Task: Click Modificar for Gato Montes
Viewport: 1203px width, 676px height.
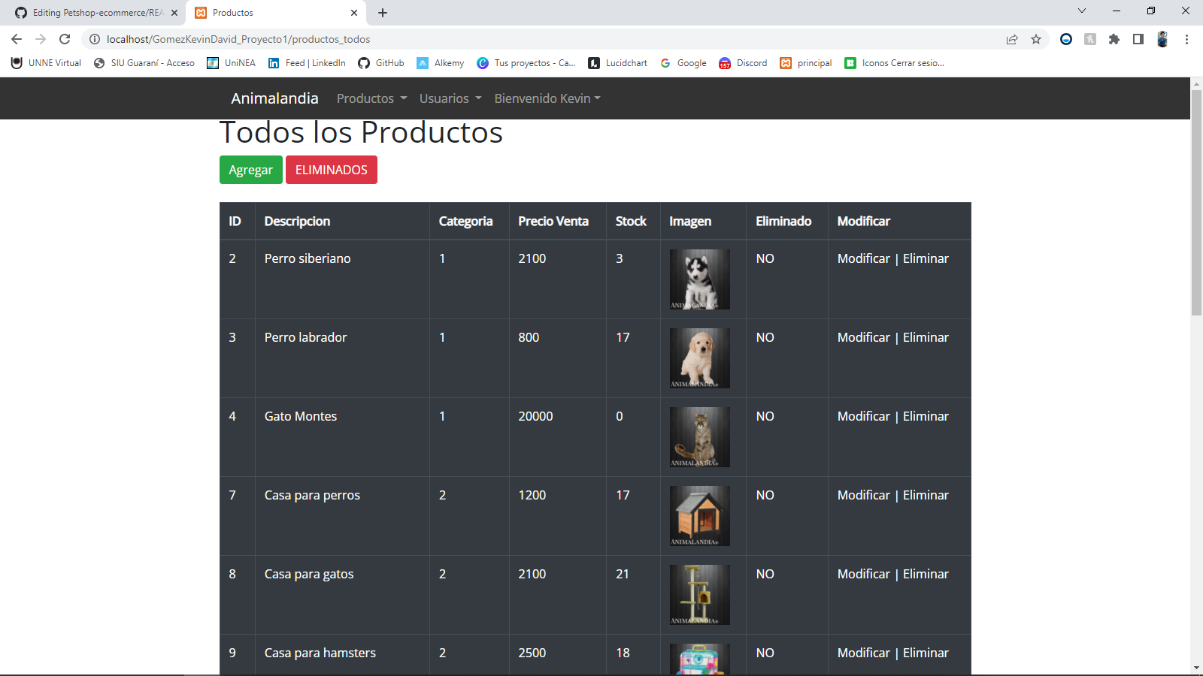Action: click(863, 415)
